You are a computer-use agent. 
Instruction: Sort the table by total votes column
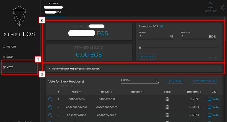point(194,92)
